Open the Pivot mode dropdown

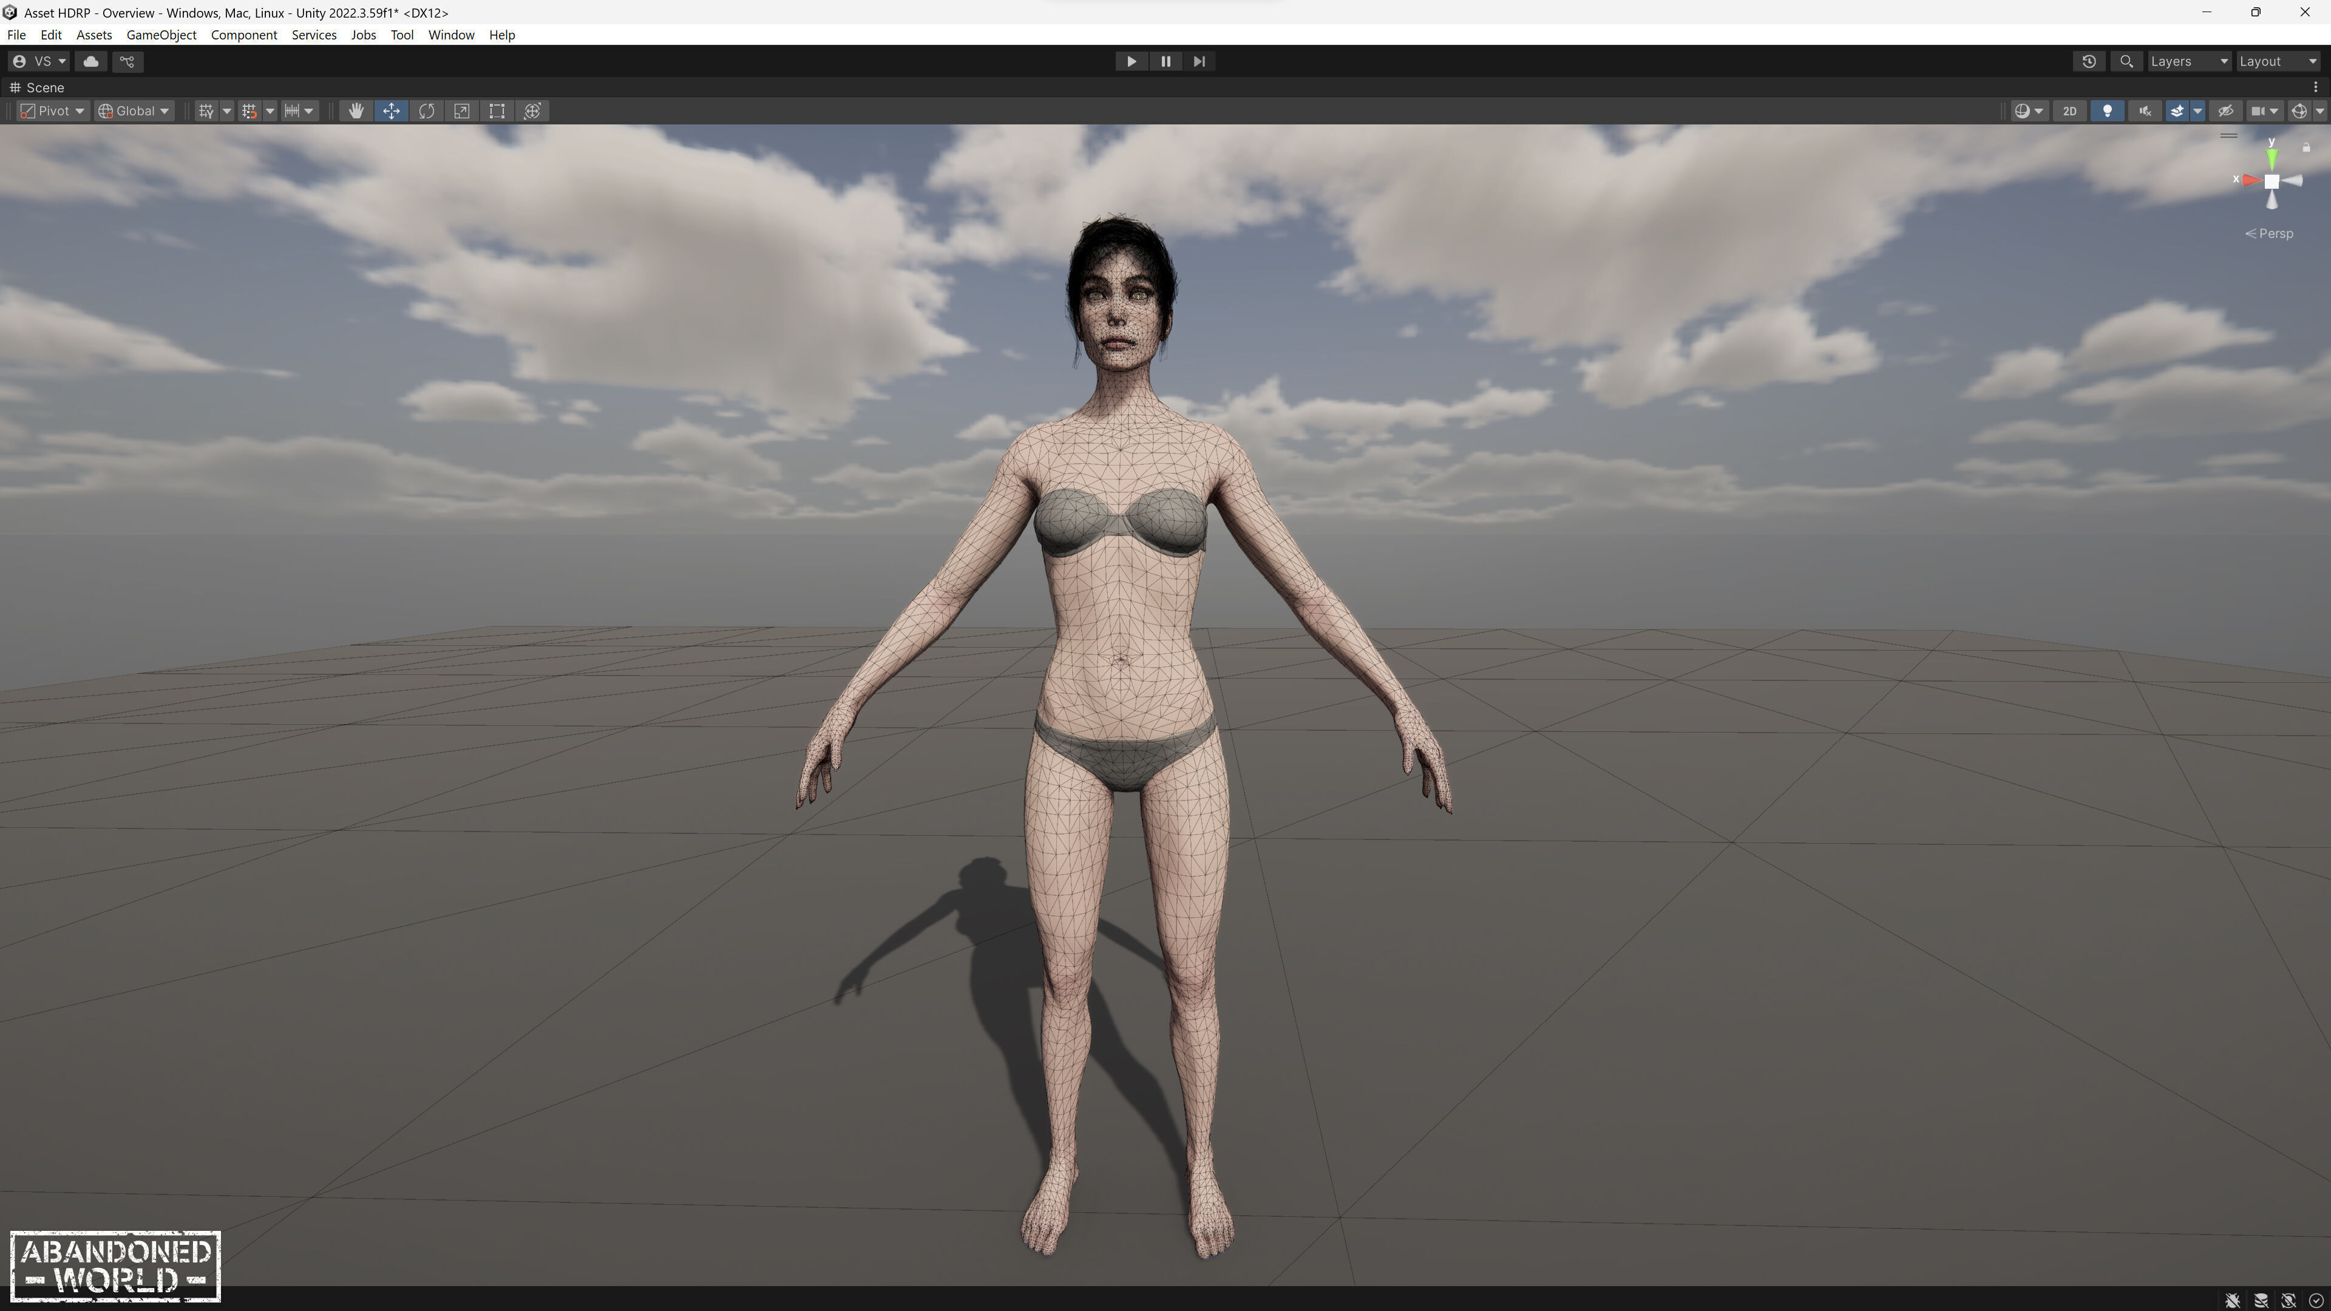53,110
